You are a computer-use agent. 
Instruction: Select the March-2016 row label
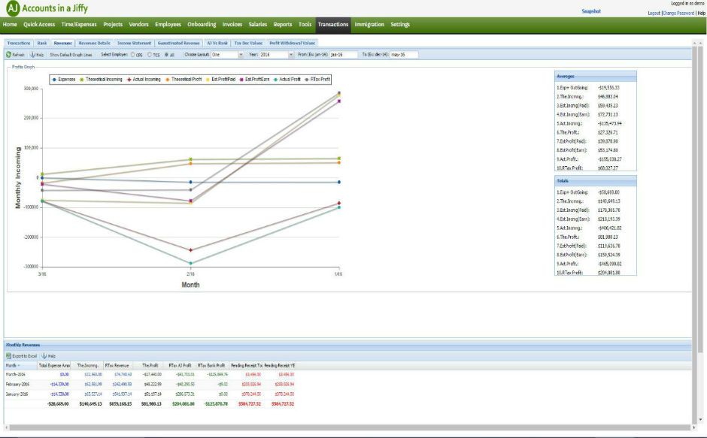click(15, 374)
